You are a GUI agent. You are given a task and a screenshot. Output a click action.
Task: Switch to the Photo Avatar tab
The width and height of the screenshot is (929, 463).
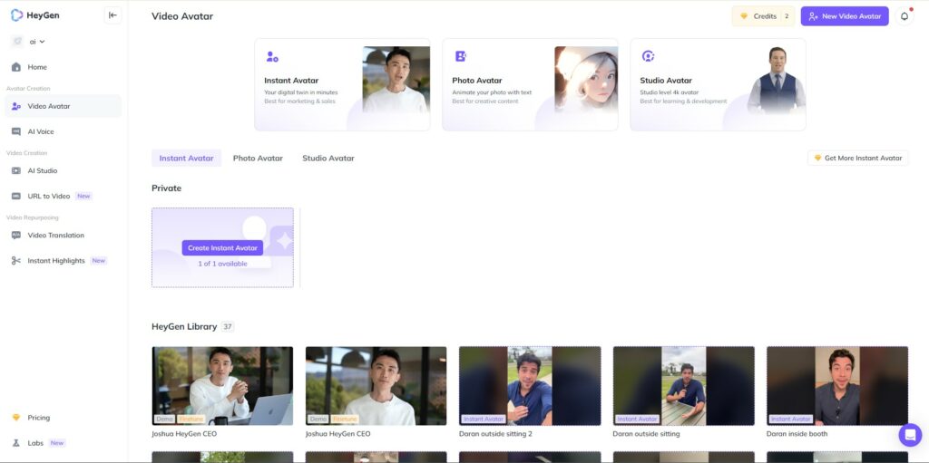coord(258,158)
